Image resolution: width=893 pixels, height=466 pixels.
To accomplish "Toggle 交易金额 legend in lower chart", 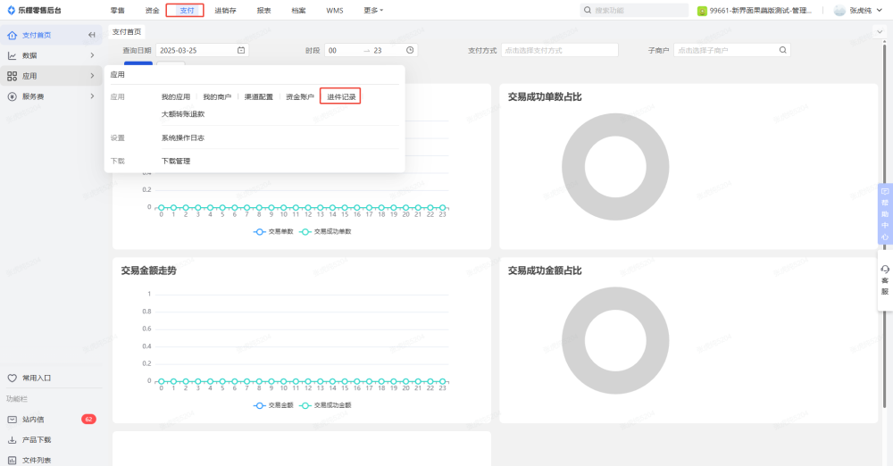I will pyautogui.click(x=273, y=405).
